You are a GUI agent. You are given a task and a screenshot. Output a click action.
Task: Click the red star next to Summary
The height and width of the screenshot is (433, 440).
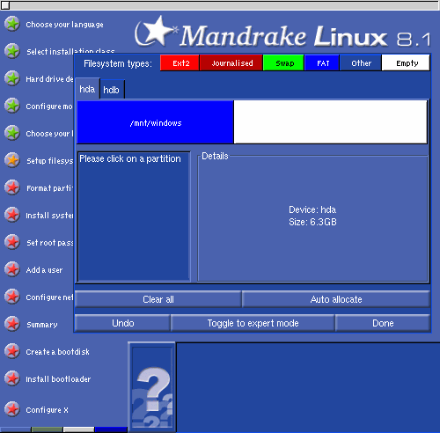[12, 324]
